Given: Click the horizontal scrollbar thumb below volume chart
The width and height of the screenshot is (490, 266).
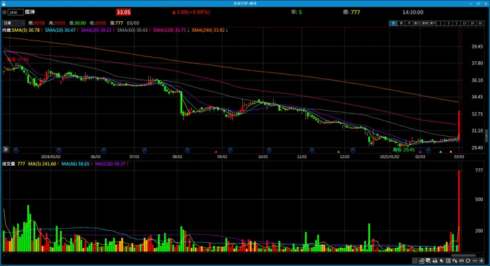Looking at the screenshot, I should (464, 255).
